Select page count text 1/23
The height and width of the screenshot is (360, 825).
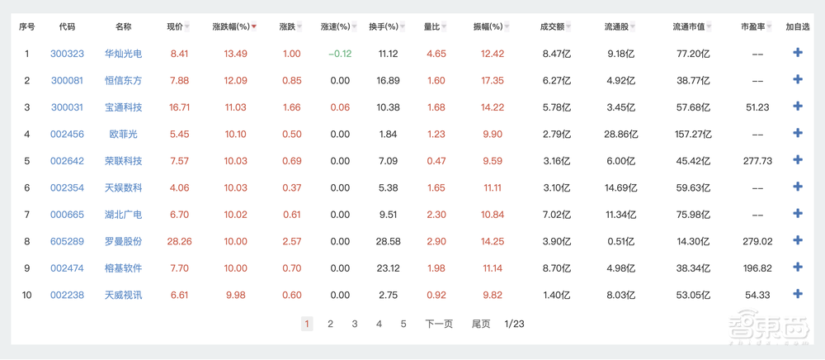tap(514, 324)
